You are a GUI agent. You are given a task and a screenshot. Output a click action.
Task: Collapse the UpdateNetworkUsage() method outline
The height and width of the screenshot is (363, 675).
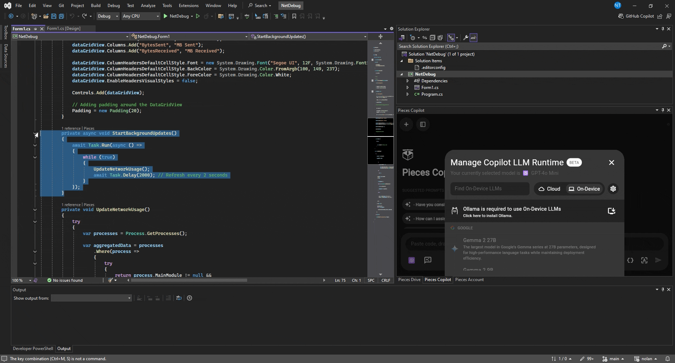coord(35,210)
